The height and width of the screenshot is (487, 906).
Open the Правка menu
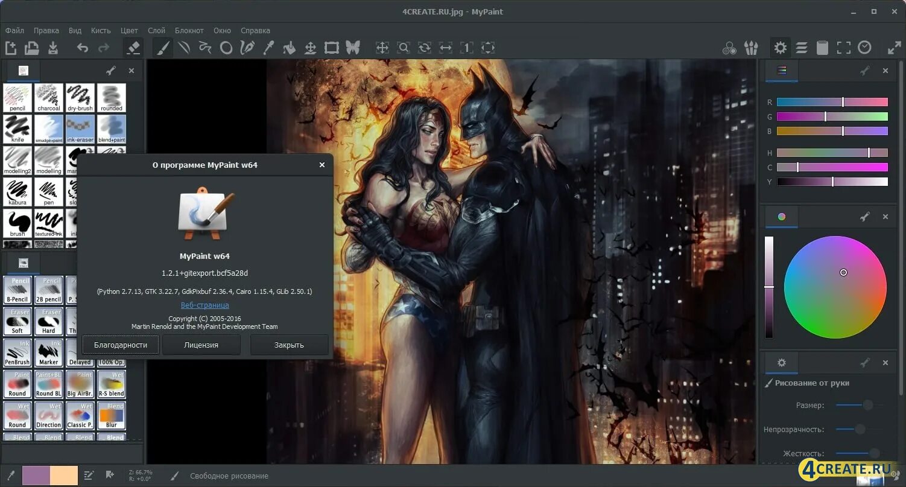pos(46,30)
